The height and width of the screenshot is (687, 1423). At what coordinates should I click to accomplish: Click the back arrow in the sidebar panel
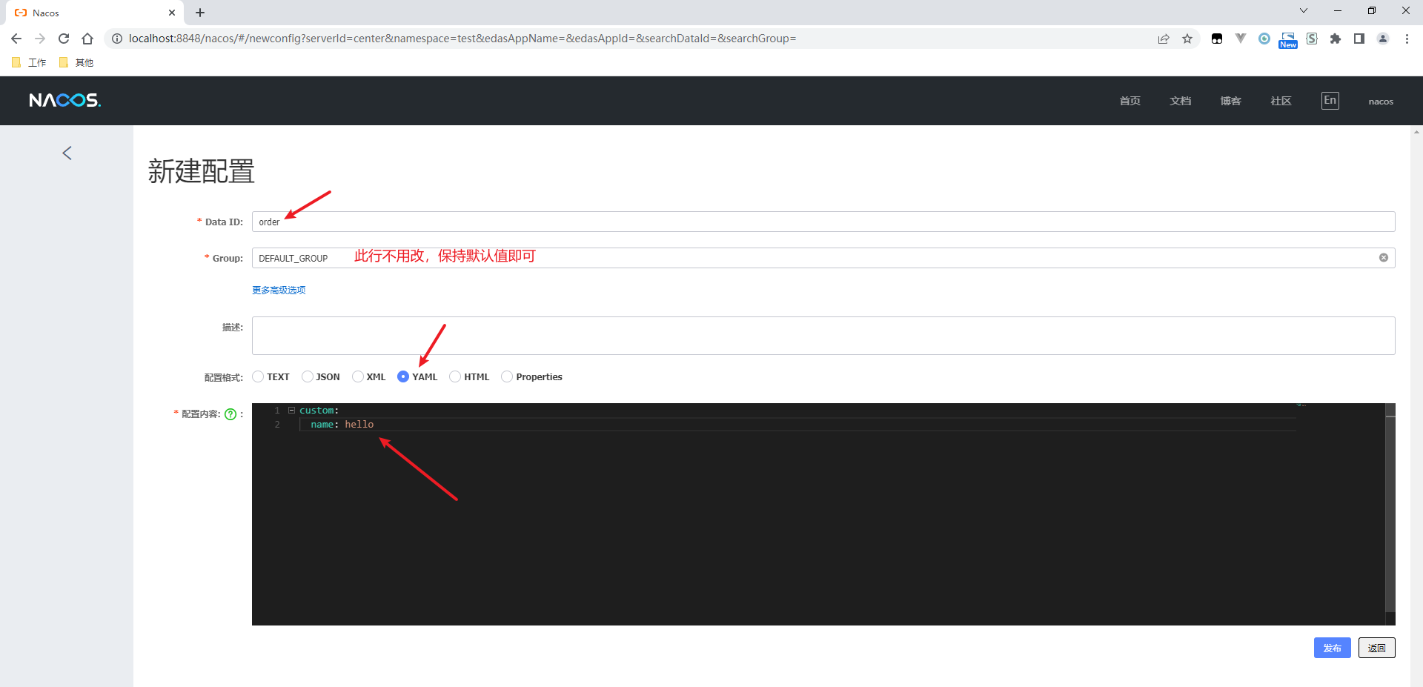(x=67, y=153)
